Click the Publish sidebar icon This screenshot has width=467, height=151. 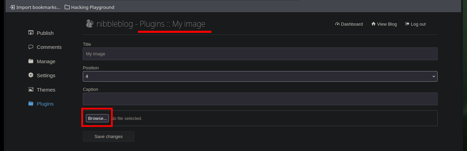[x=31, y=33]
